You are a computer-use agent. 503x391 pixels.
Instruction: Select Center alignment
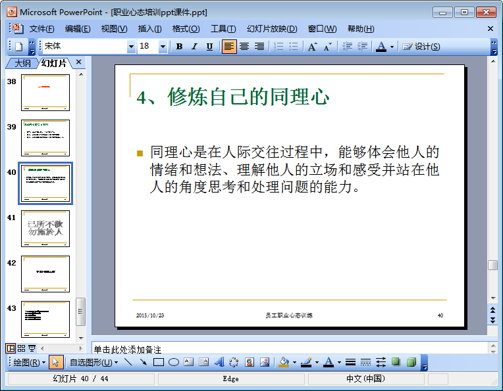tap(244, 47)
